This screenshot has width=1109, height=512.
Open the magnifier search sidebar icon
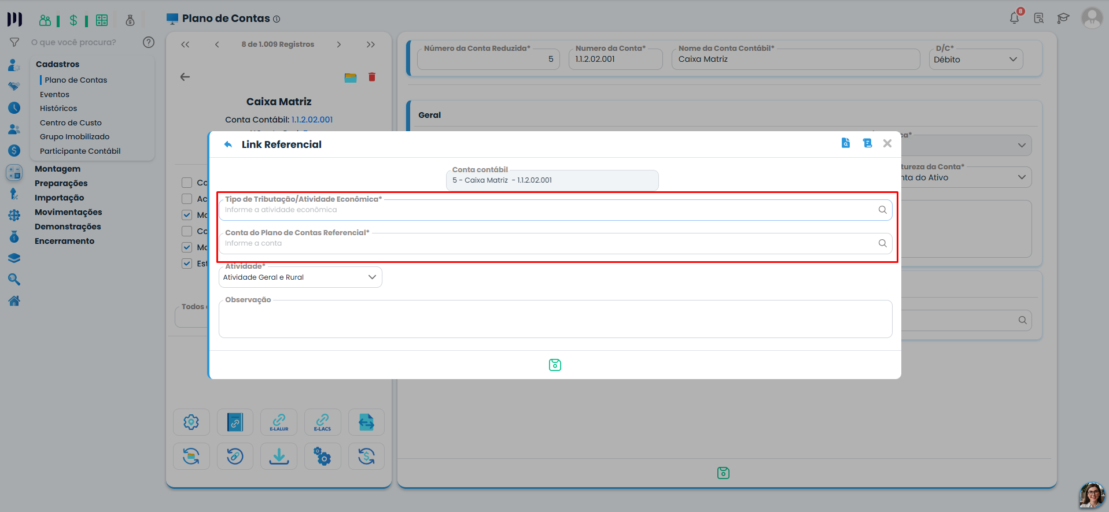14,280
